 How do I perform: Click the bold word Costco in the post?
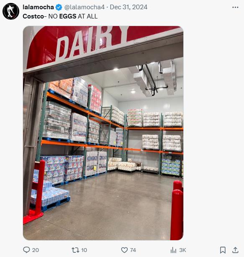coord(33,16)
